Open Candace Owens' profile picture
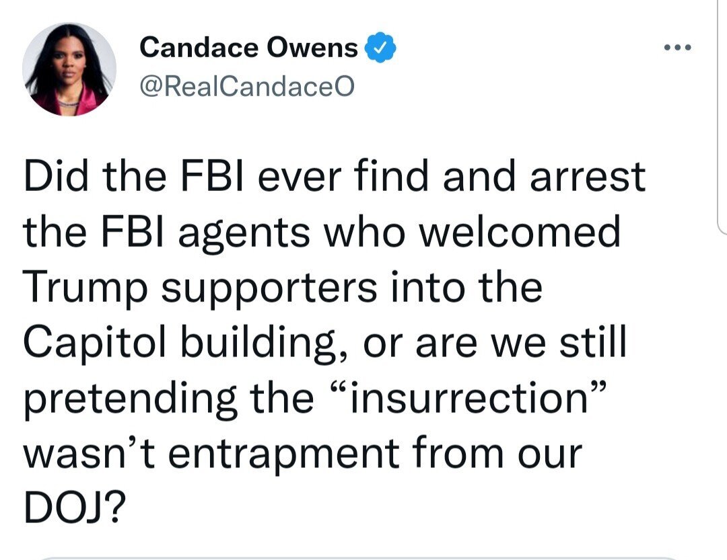 coord(69,69)
